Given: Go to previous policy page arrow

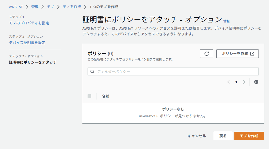Looking at the screenshot, I should coord(228,82).
